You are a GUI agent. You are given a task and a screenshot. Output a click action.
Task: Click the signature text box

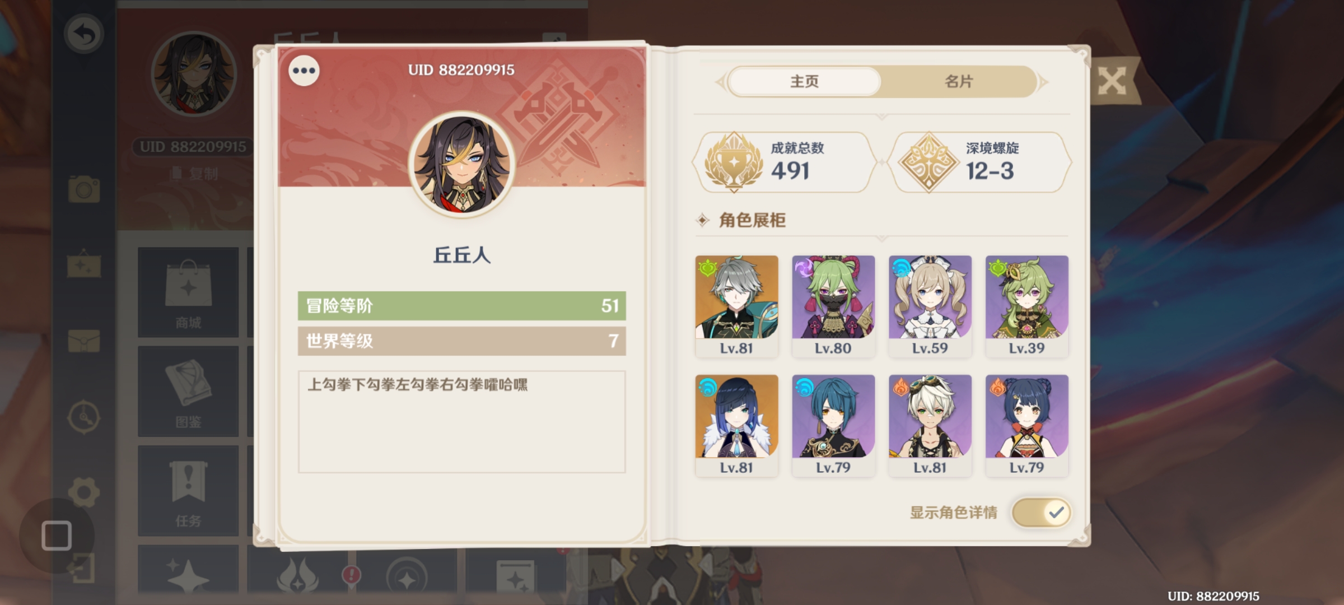point(461,422)
